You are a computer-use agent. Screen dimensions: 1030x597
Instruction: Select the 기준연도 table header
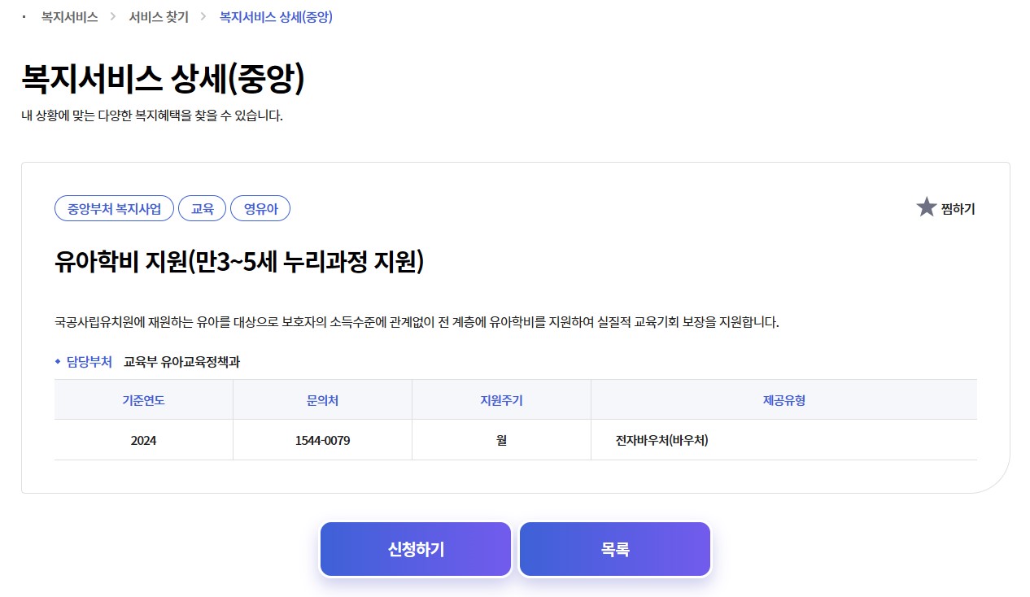(x=143, y=399)
